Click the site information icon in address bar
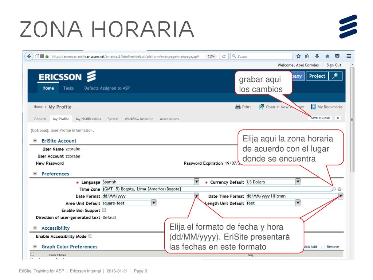 tap(37, 57)
